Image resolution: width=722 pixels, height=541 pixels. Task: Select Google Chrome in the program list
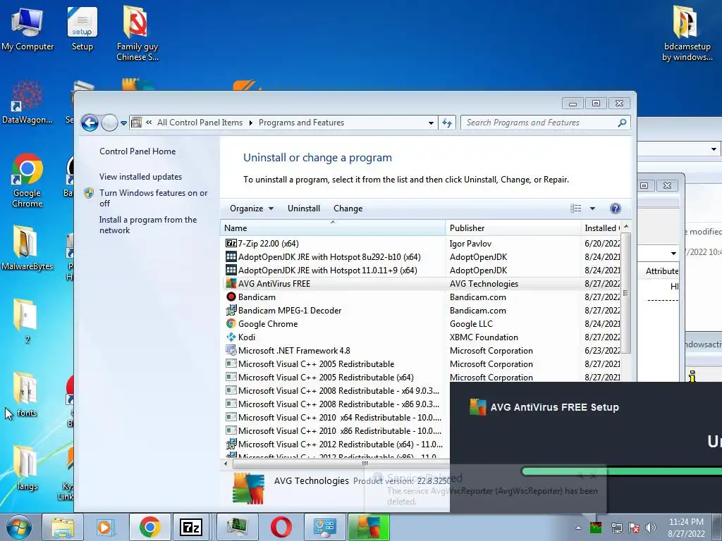pyautogui.click(x=420, y=324)
